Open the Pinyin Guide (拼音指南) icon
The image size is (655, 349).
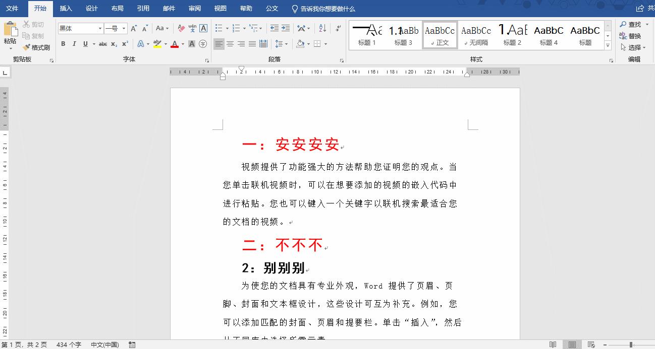click(x=193, y=28)
